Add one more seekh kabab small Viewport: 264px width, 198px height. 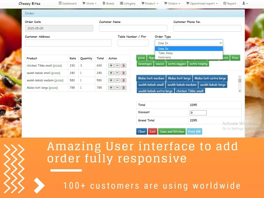111,73
